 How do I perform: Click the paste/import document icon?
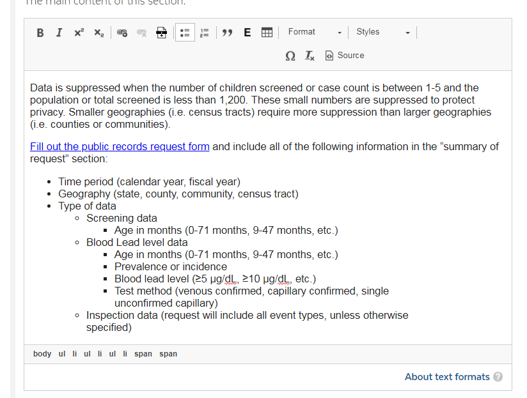tap(161, 33)
